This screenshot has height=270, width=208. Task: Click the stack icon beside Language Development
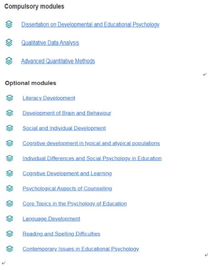point(10,219)
